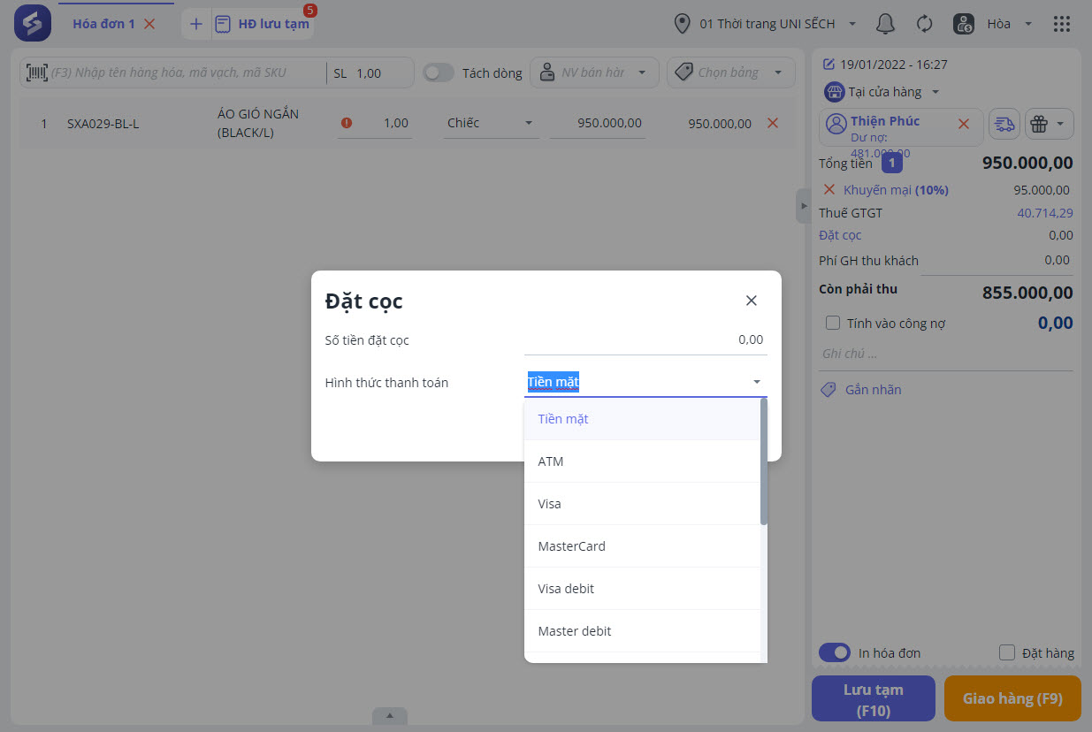
Task: Expand the Tại cửa hàng dropdown
Action: (x=935, y=92)
